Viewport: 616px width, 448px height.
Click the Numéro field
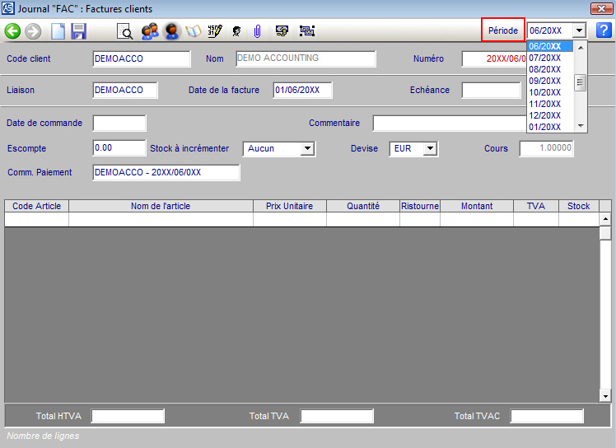coord(494,58)
